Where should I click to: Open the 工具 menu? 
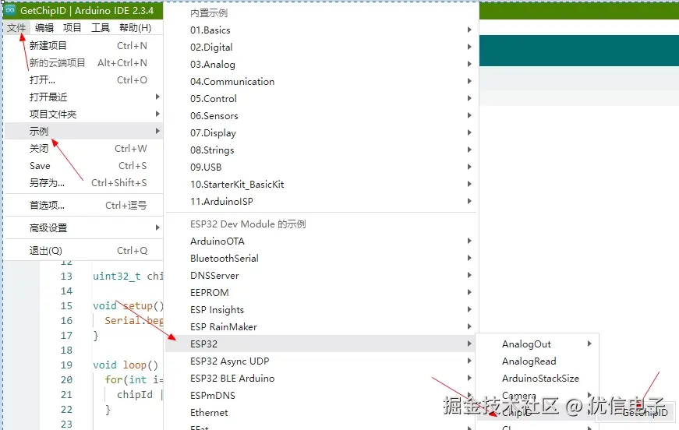(x=101, y=28)
